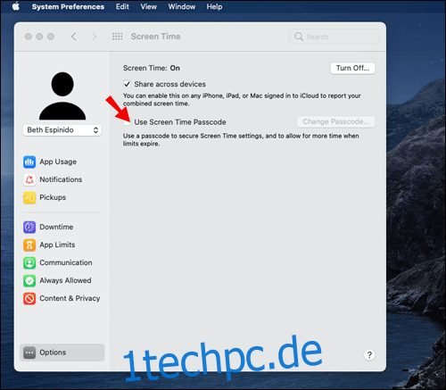Screen dimensions: 446x390
Task: Select the Downtime icon
Action: (29, 227)
